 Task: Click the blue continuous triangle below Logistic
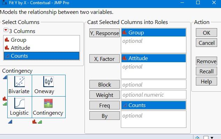click(x=10, y=122)
